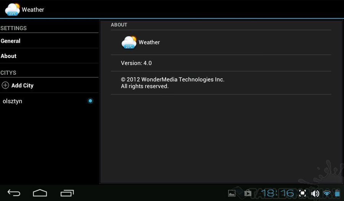This screenshot has height=201, width=344.
Task: Tap the Version: 4.0 row
Action: (x=221, y=63)
